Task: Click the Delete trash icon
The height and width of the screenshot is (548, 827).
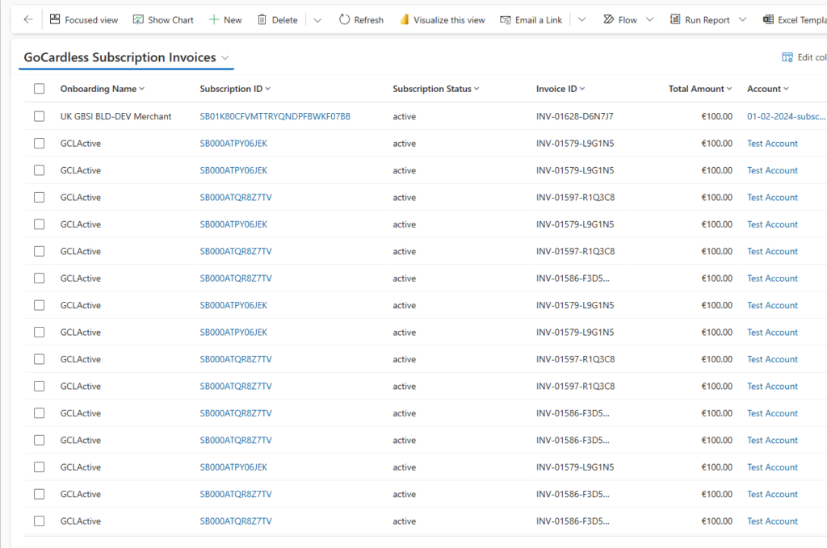Action: 262,19
